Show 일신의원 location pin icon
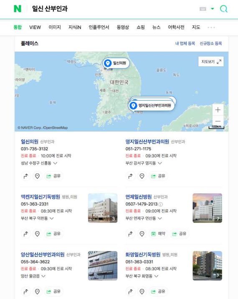This screenshot has width=238, height=299. coord(37,176)
